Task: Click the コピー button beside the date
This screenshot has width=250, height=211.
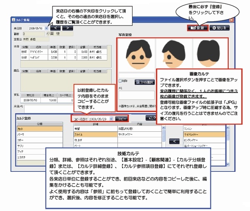Action: 121,119
